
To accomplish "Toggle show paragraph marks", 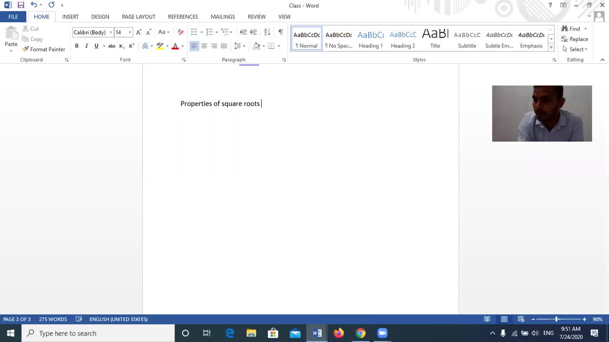I will (281, 32).
